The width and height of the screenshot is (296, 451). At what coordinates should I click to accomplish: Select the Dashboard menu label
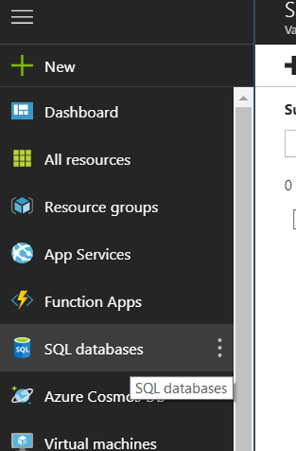(x=81, y=112)
